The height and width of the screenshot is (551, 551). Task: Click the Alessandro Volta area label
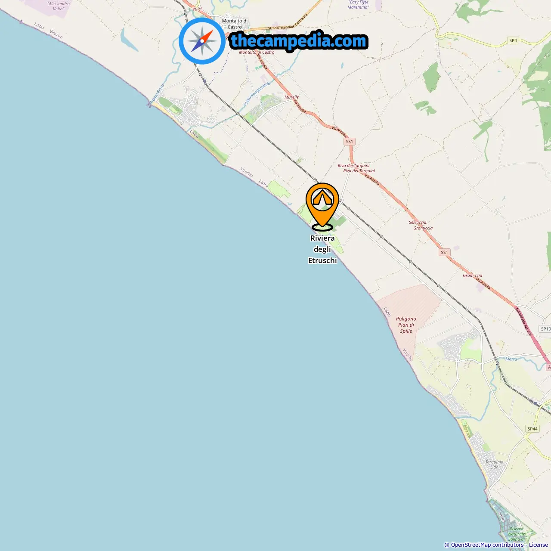pos(59,6)
